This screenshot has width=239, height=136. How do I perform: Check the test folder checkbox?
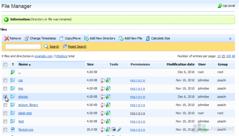click(5, 121)
